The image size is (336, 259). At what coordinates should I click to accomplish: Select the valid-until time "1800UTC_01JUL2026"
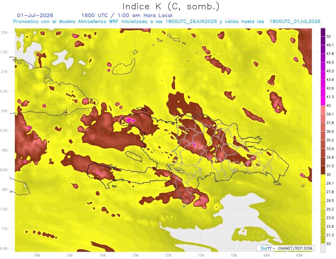[295, 22]
